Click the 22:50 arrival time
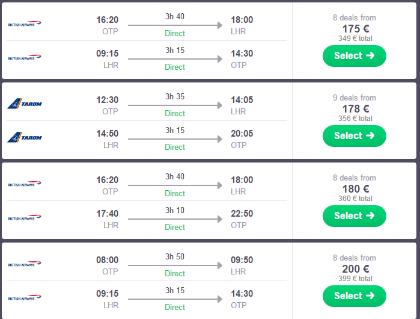 242,214
